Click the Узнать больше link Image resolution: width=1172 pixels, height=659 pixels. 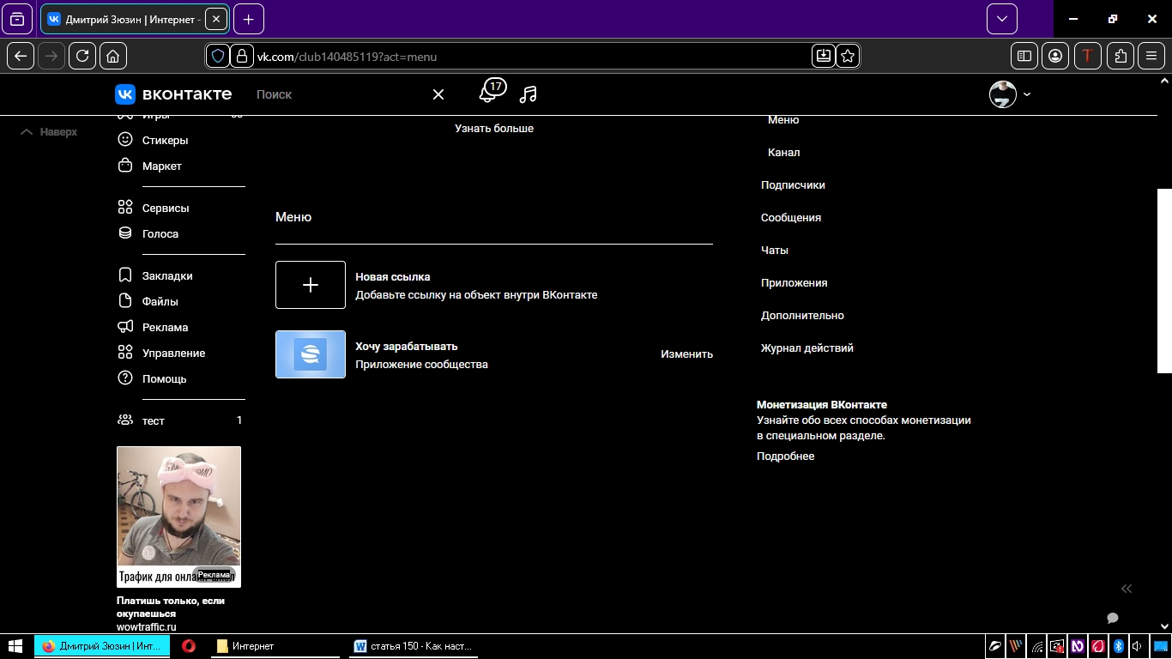pyautogui.click(x=494, y=128)
